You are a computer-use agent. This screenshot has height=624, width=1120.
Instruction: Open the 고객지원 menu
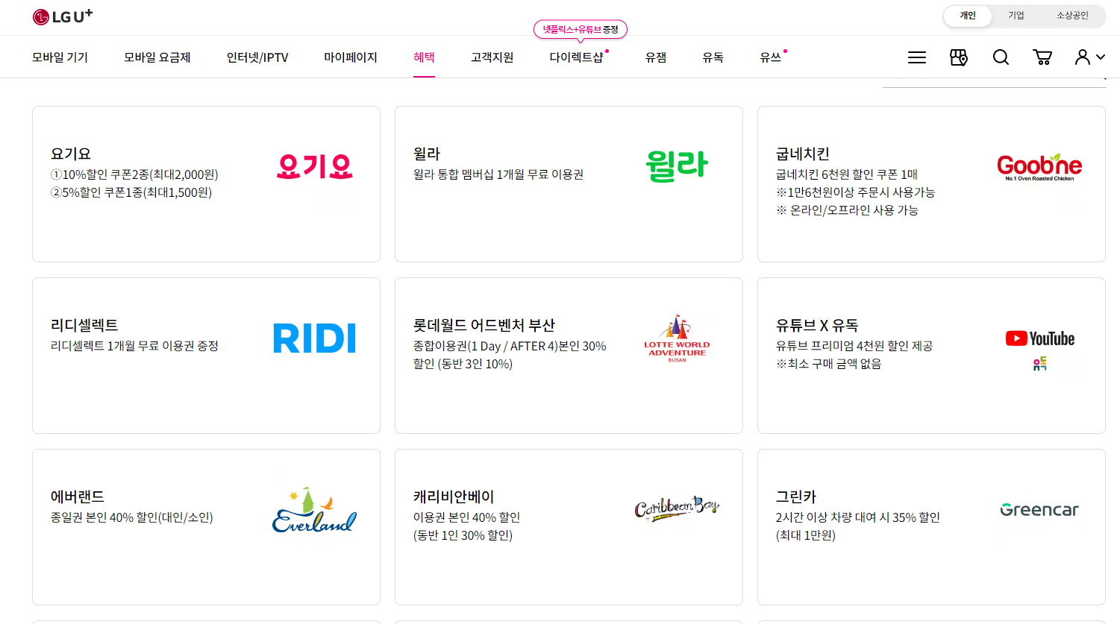coord(492,57)
